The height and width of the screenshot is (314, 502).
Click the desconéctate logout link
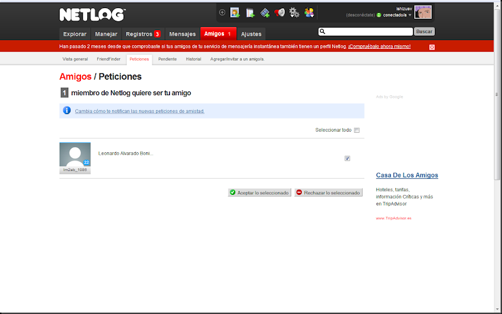coord(360,15)
